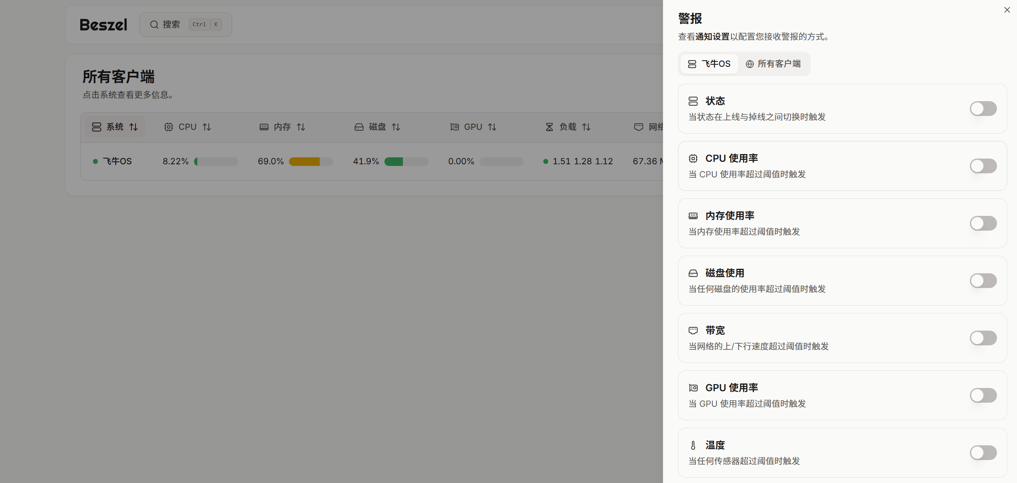Enable the 状态 alert toggle
This screenshot has width=1017, height=483.
pyautogui.click(x=983, y=109)
